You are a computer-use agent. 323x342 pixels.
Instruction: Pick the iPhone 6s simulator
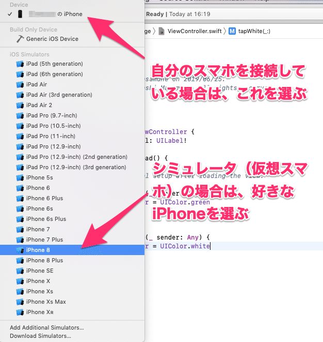pyautogui.click(x=72, y=209)
